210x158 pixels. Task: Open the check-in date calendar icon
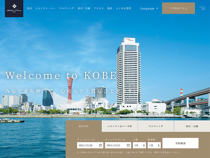click(x=100, y=145)
